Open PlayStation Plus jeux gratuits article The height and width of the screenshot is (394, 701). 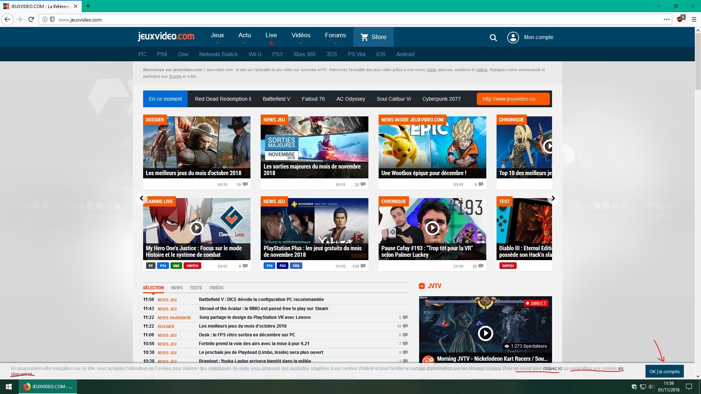click(x=314, y=229)
